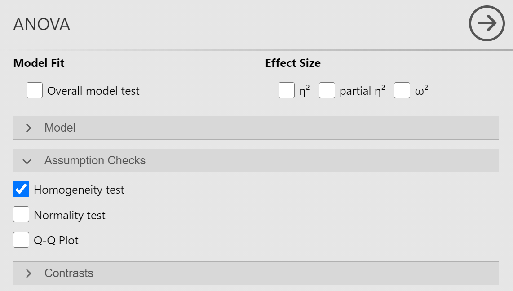Collapse the Assumption Checks section header
The height and width of the screenshot is (291, 513).
tap(256, 160)
